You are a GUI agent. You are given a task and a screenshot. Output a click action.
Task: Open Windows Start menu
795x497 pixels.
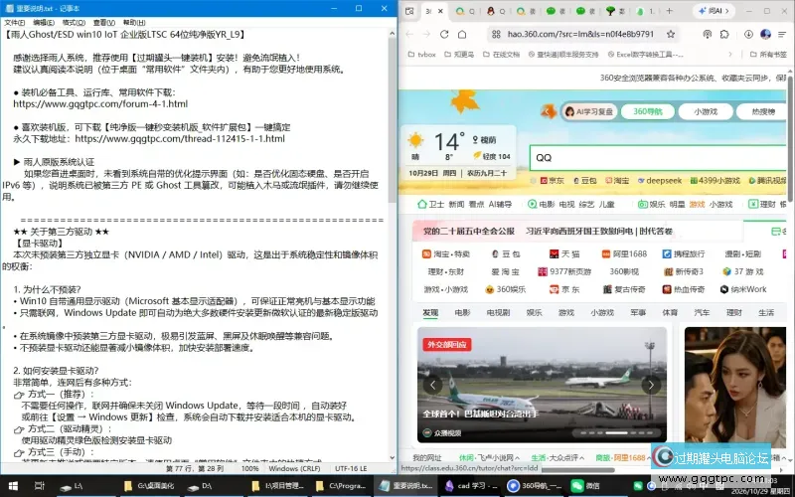(13, 486)
